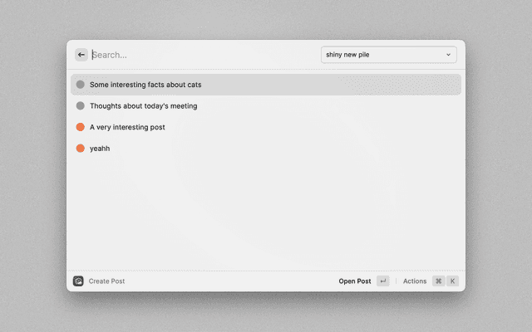
Task: Click the chevron on the pile selector
Action: click(x=448, y=55)
